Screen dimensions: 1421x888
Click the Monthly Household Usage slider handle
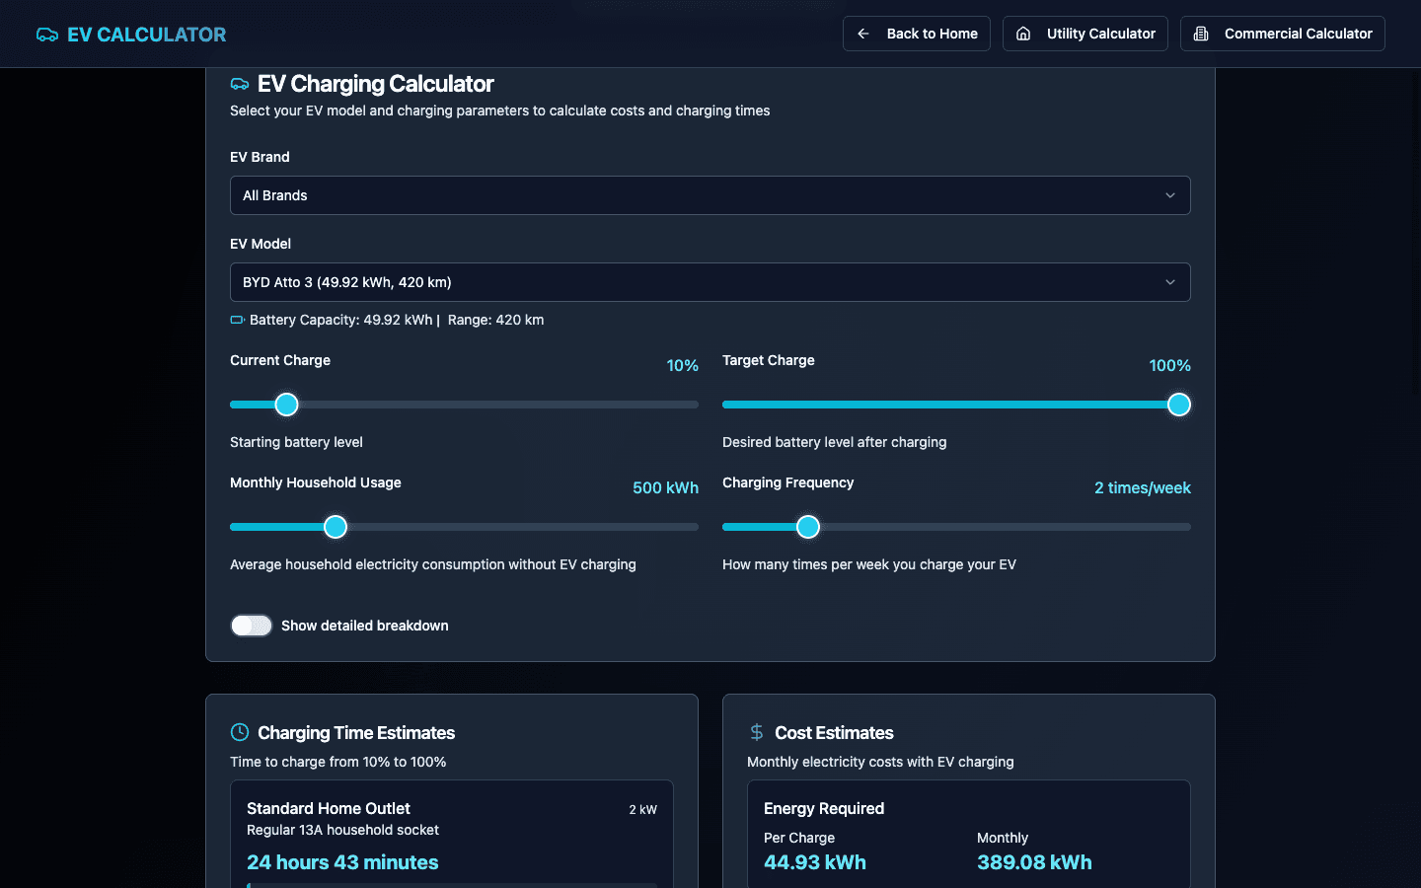pos(336,527)
